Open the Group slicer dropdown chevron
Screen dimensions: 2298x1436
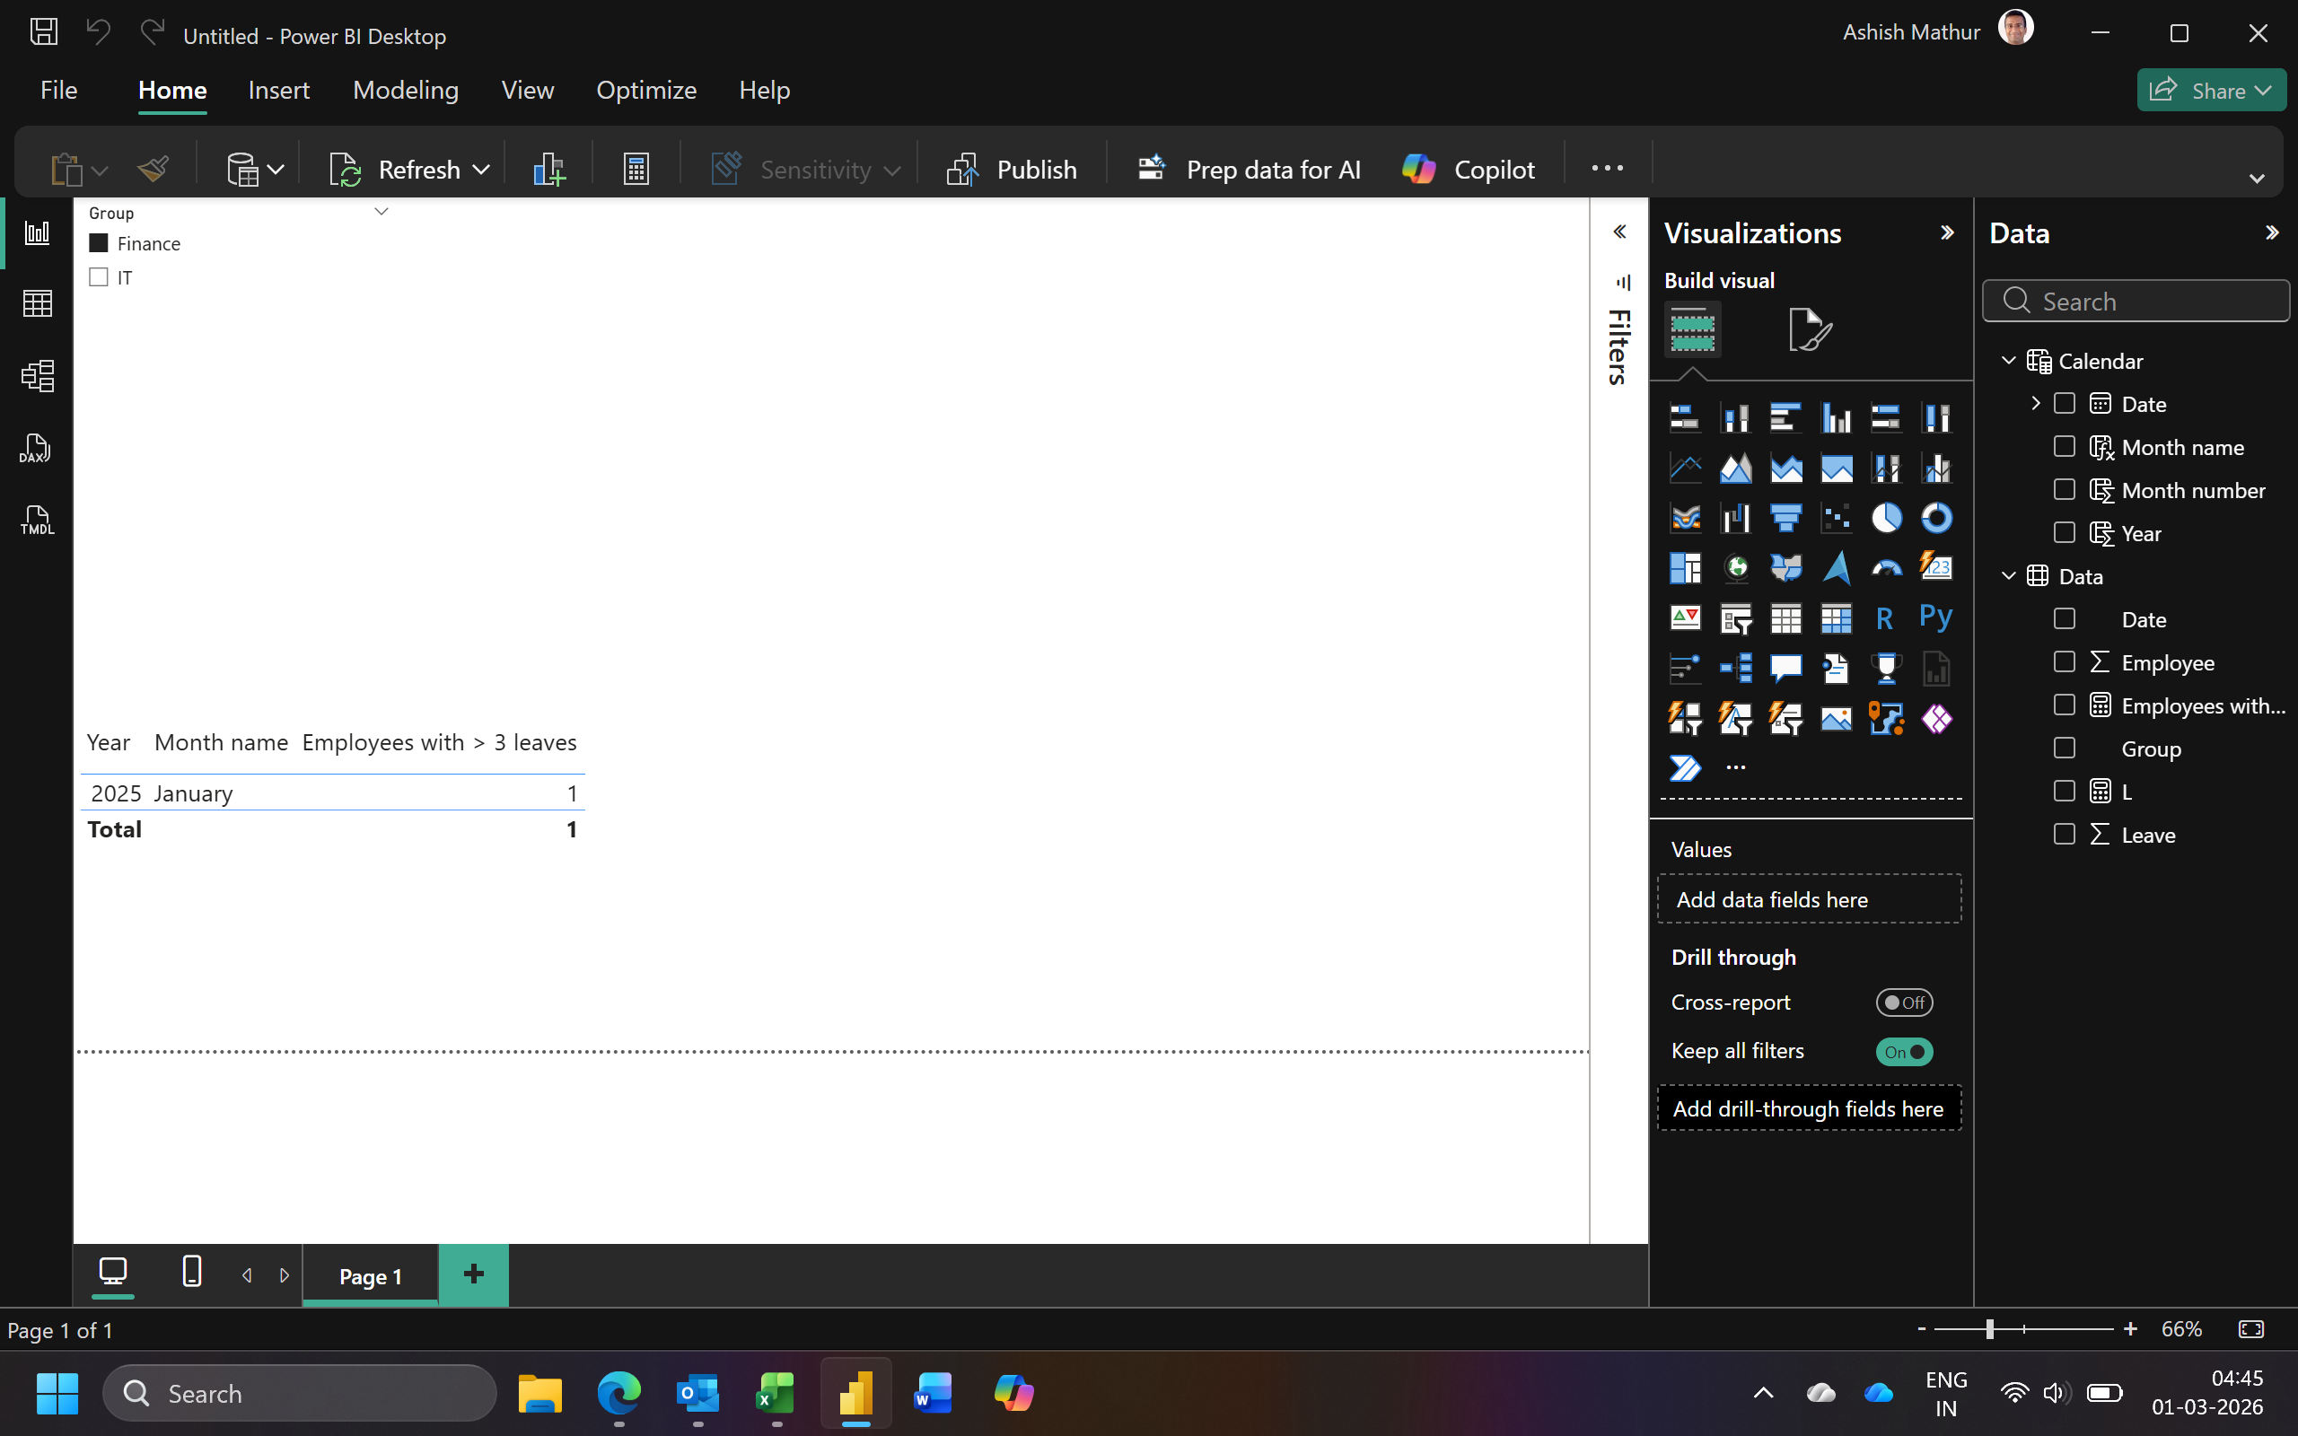382,212
